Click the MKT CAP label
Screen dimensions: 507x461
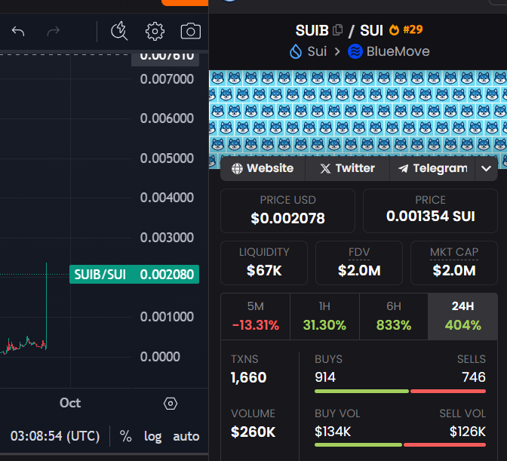[454, 252]
